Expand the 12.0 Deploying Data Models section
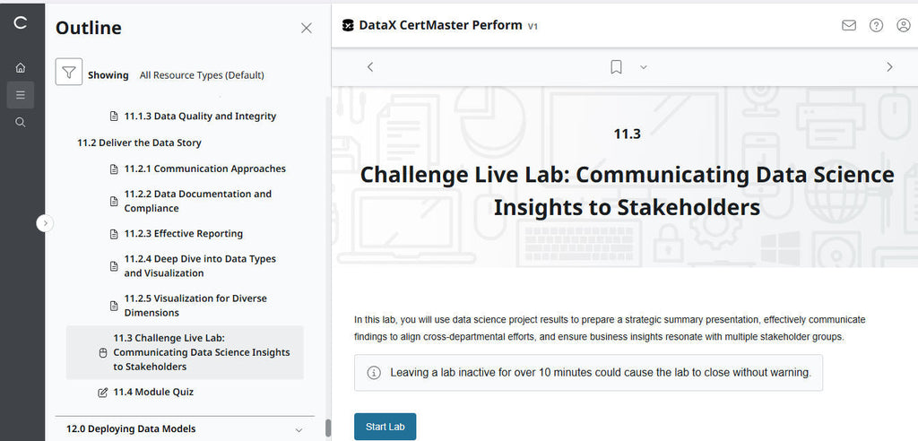This screenshot has height=441, width=918. click(299, 428)
